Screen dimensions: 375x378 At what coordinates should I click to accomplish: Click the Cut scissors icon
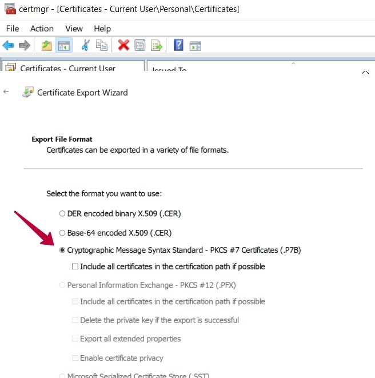coord(85,45)
